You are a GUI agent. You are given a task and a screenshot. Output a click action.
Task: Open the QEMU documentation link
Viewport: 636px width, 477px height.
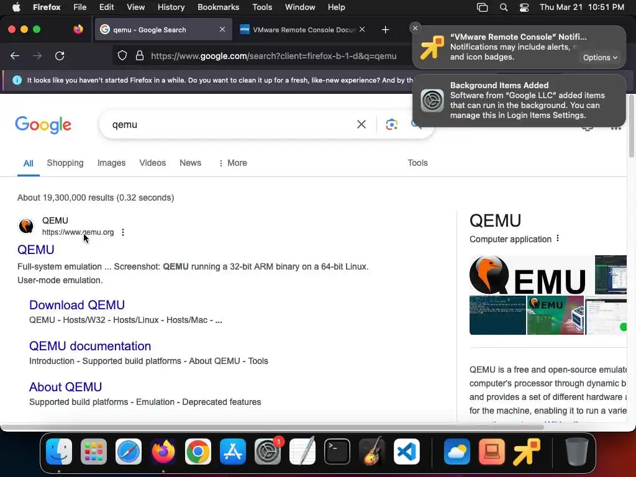pyautogui.click(x=89, y=346)
